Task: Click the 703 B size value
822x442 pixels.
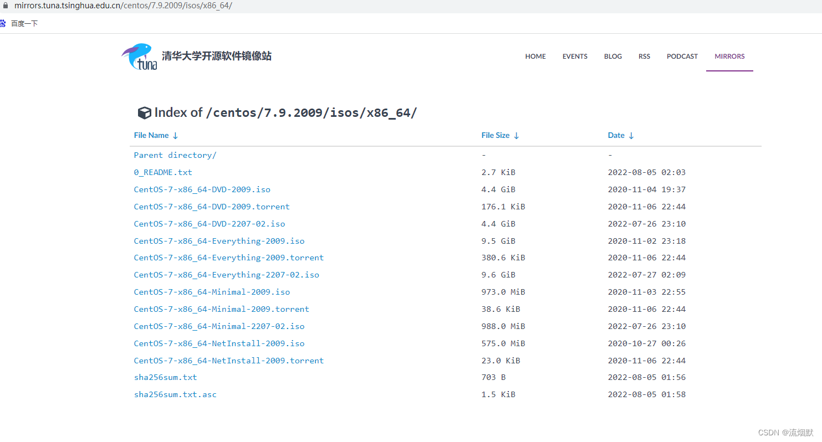Action: coord(493,377)
